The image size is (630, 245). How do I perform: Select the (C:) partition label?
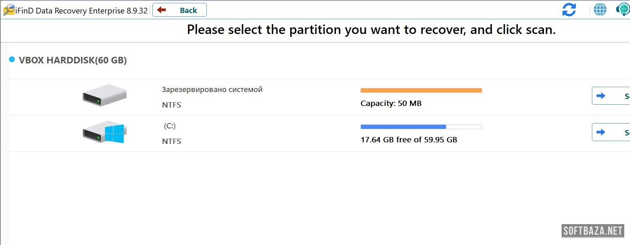pos(170,126)
